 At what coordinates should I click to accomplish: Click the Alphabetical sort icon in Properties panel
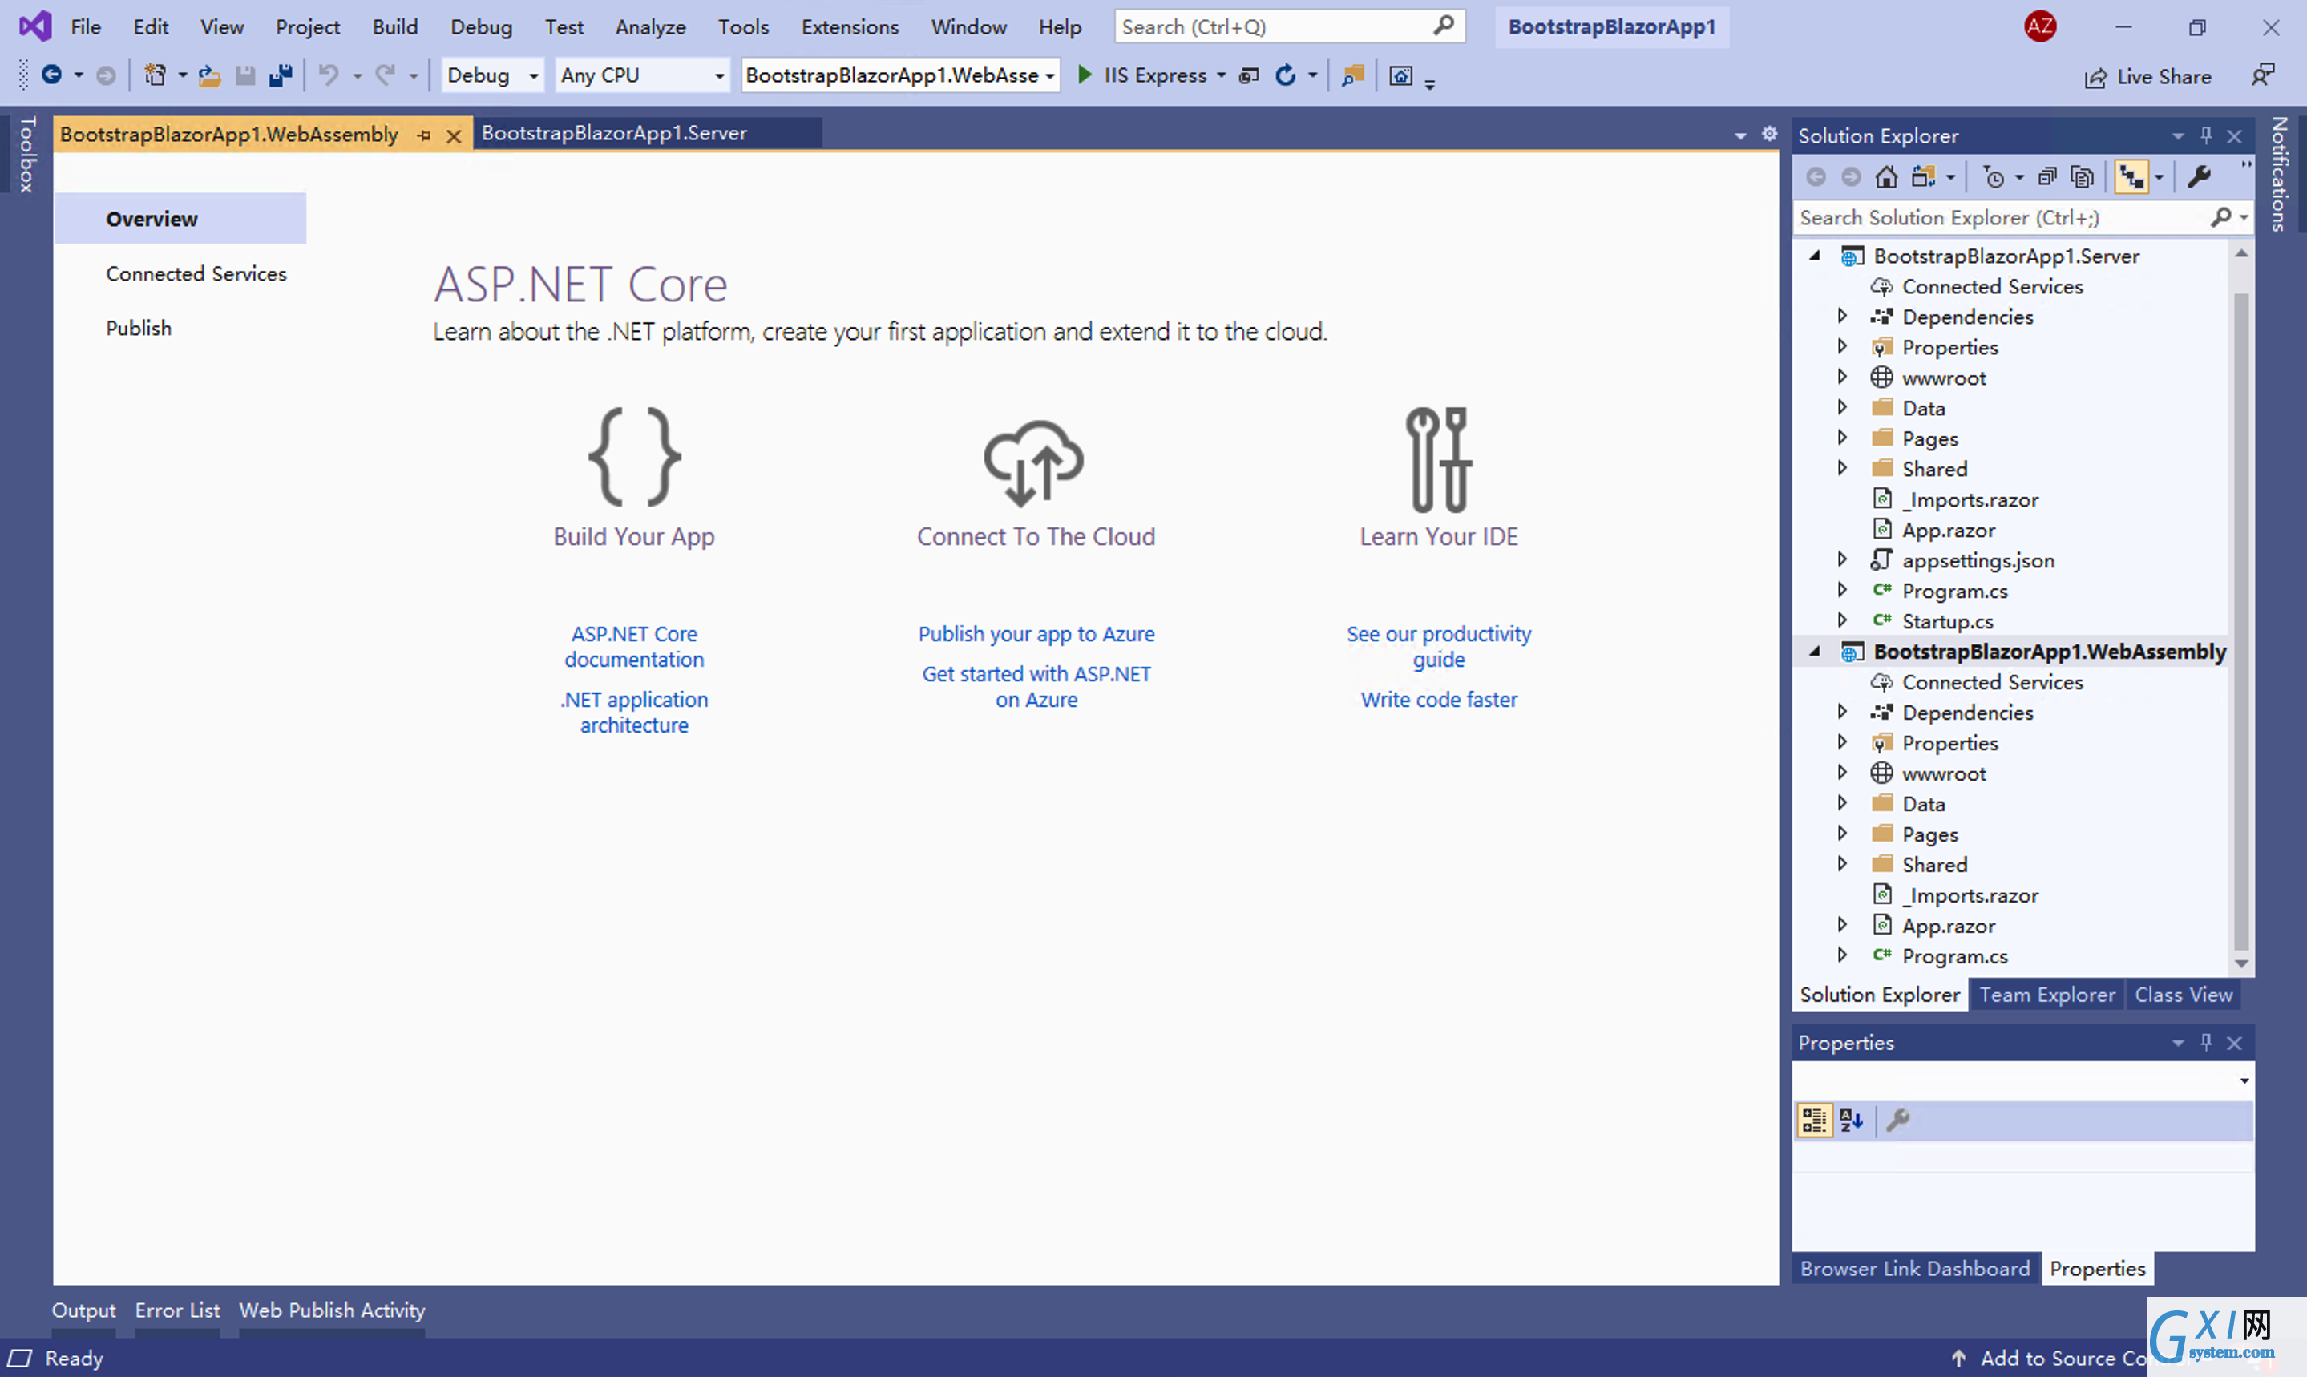(1852, 1121)
